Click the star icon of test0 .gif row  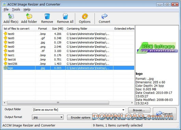[5, 38]
